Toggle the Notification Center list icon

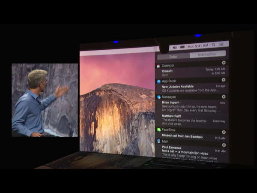pyautogui.click(x=221, y=44)
